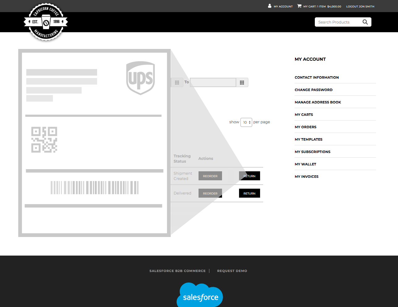
Task: Open Request Demo footer link
Action: 232,271
